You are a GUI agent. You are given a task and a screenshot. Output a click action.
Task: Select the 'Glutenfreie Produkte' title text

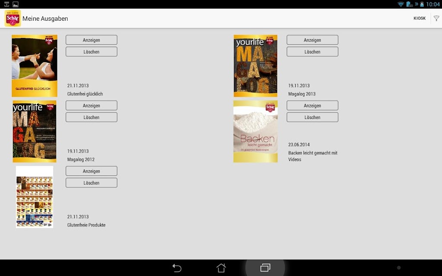click(86, 225)
